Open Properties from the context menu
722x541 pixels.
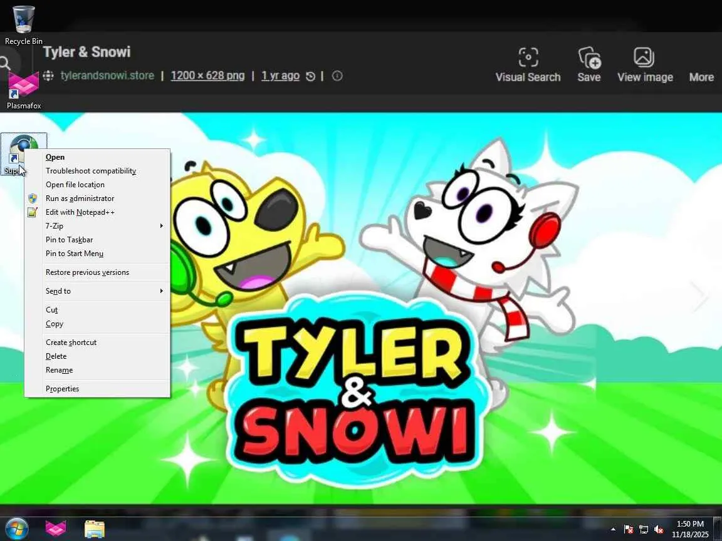click(97, 389)
